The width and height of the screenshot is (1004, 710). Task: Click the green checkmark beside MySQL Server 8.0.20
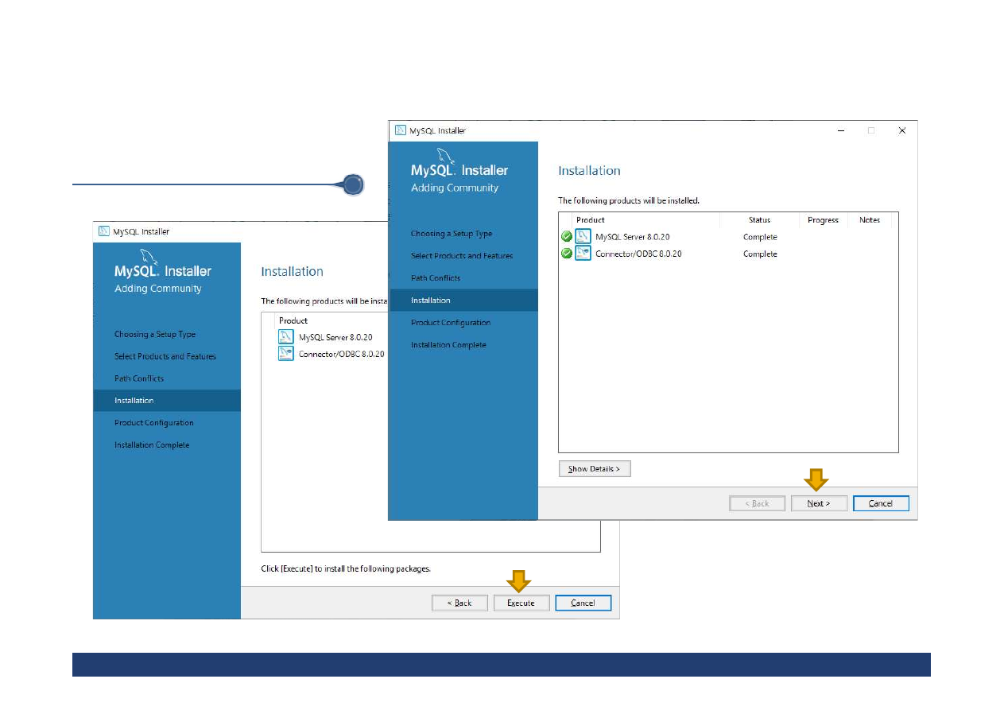567,237
